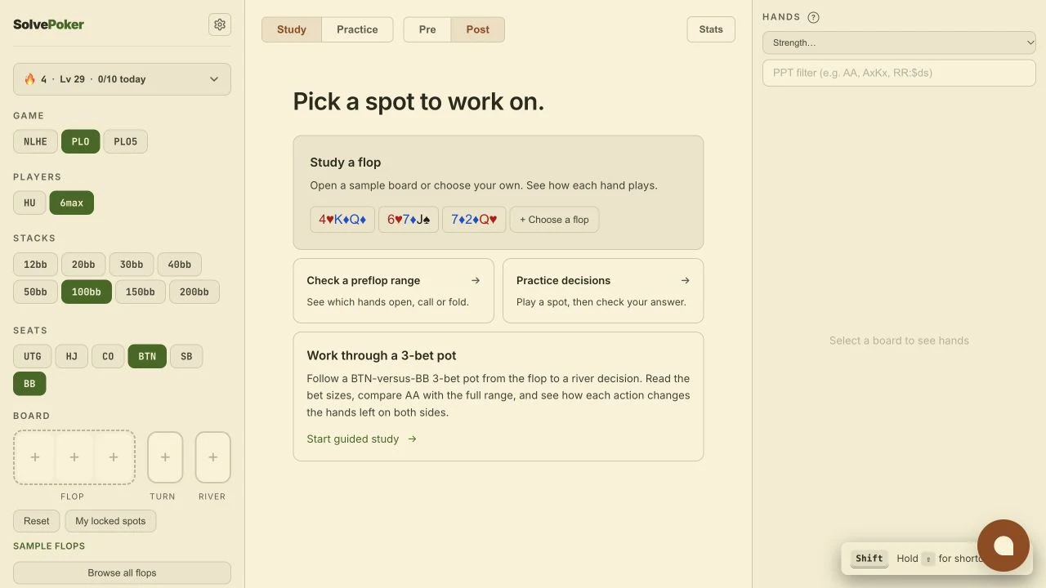Choose HU players option
Screen dimensions: 1046x588
point(29,203)
